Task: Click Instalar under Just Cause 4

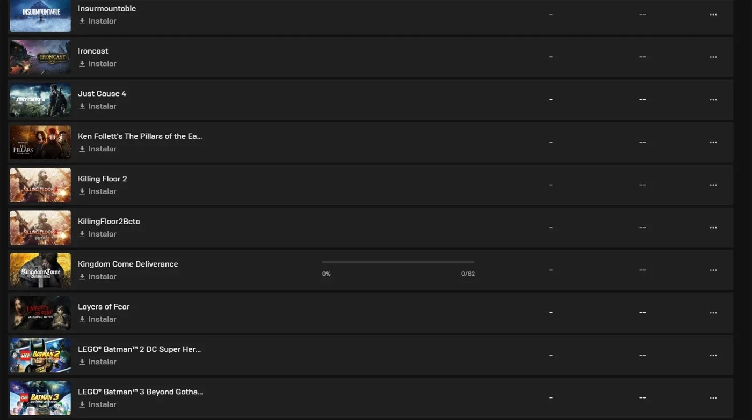Action: (x=98, y=106)
